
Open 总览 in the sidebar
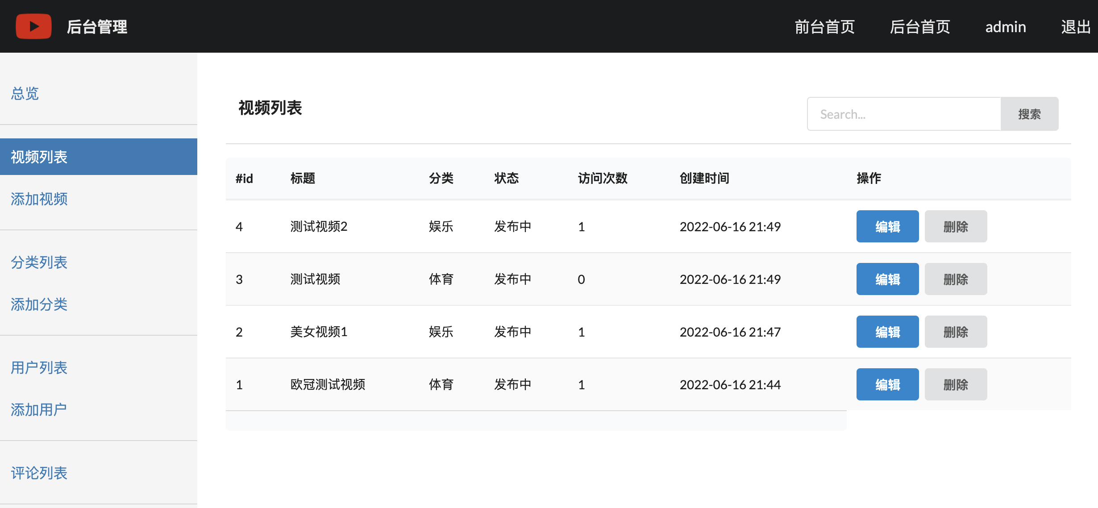click(x=25, y=93)
